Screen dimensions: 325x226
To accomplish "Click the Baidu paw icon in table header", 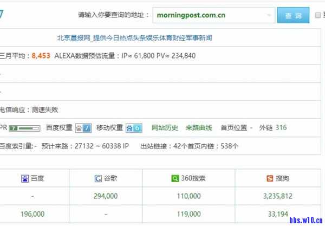I will click(25, 178).
